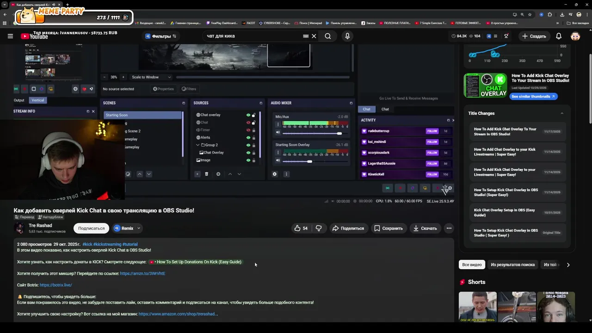Open the CHAT OVERLAY video thumbnail in sidebar
This screenshot has height=333, width=592.
pos(485,86)
